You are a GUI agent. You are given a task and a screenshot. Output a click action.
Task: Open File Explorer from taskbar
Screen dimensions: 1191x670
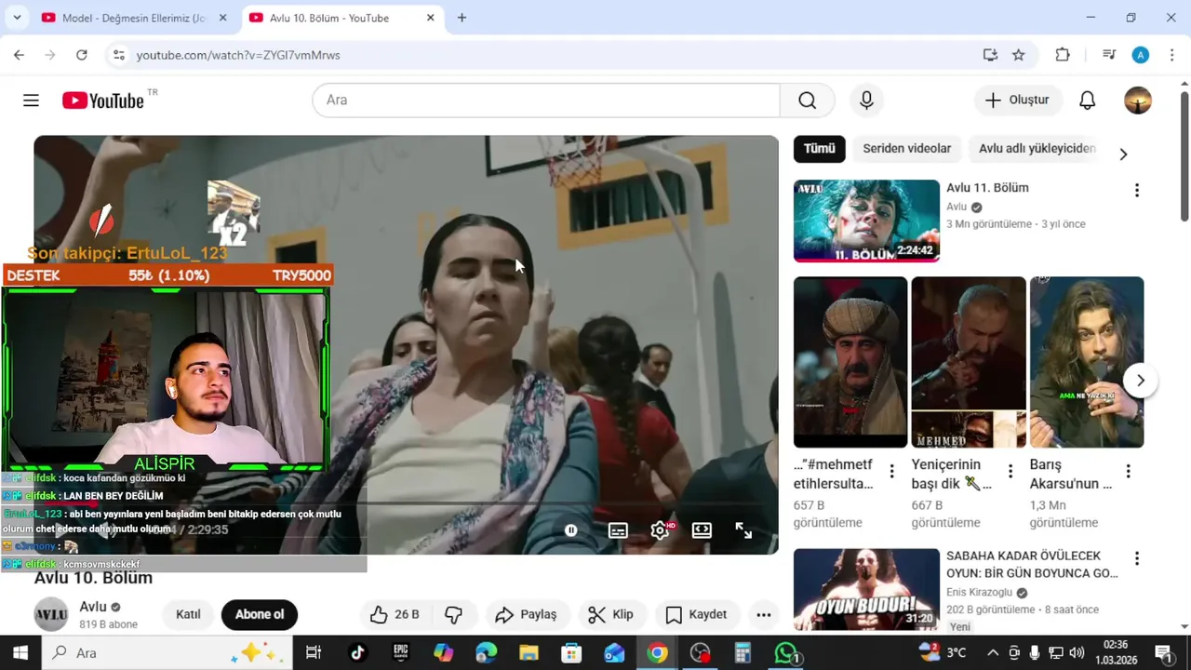(529, 653)
